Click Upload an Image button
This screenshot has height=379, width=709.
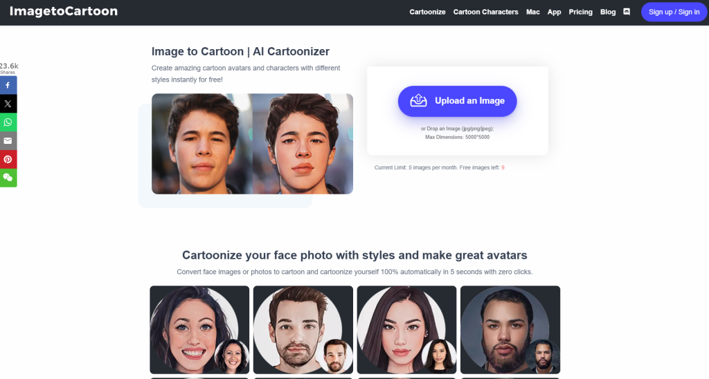point(457,101)
